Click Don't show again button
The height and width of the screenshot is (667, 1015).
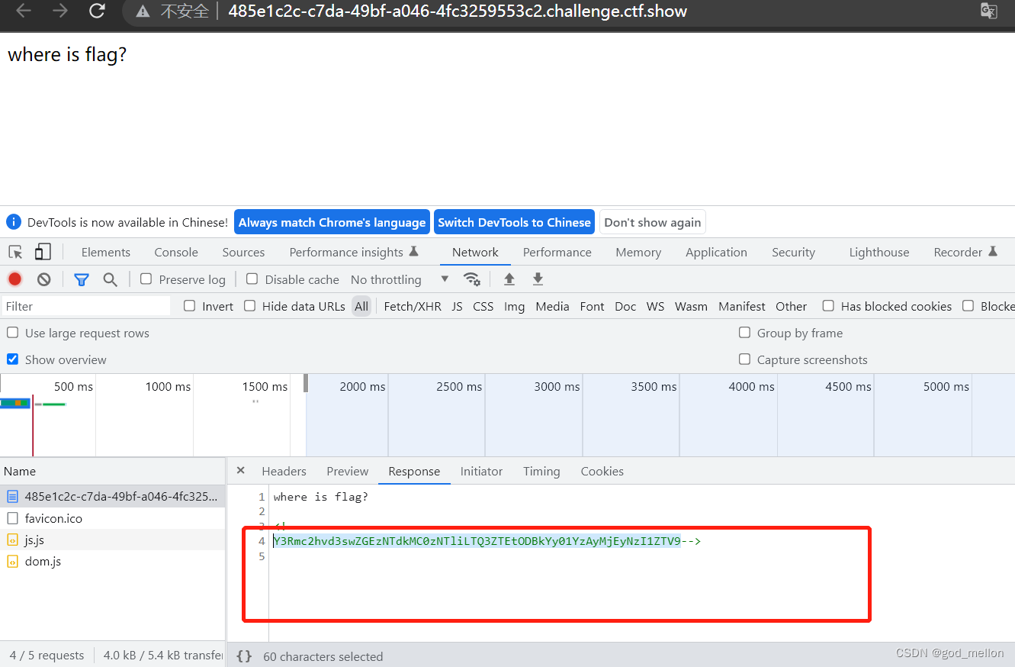[653, 222]
